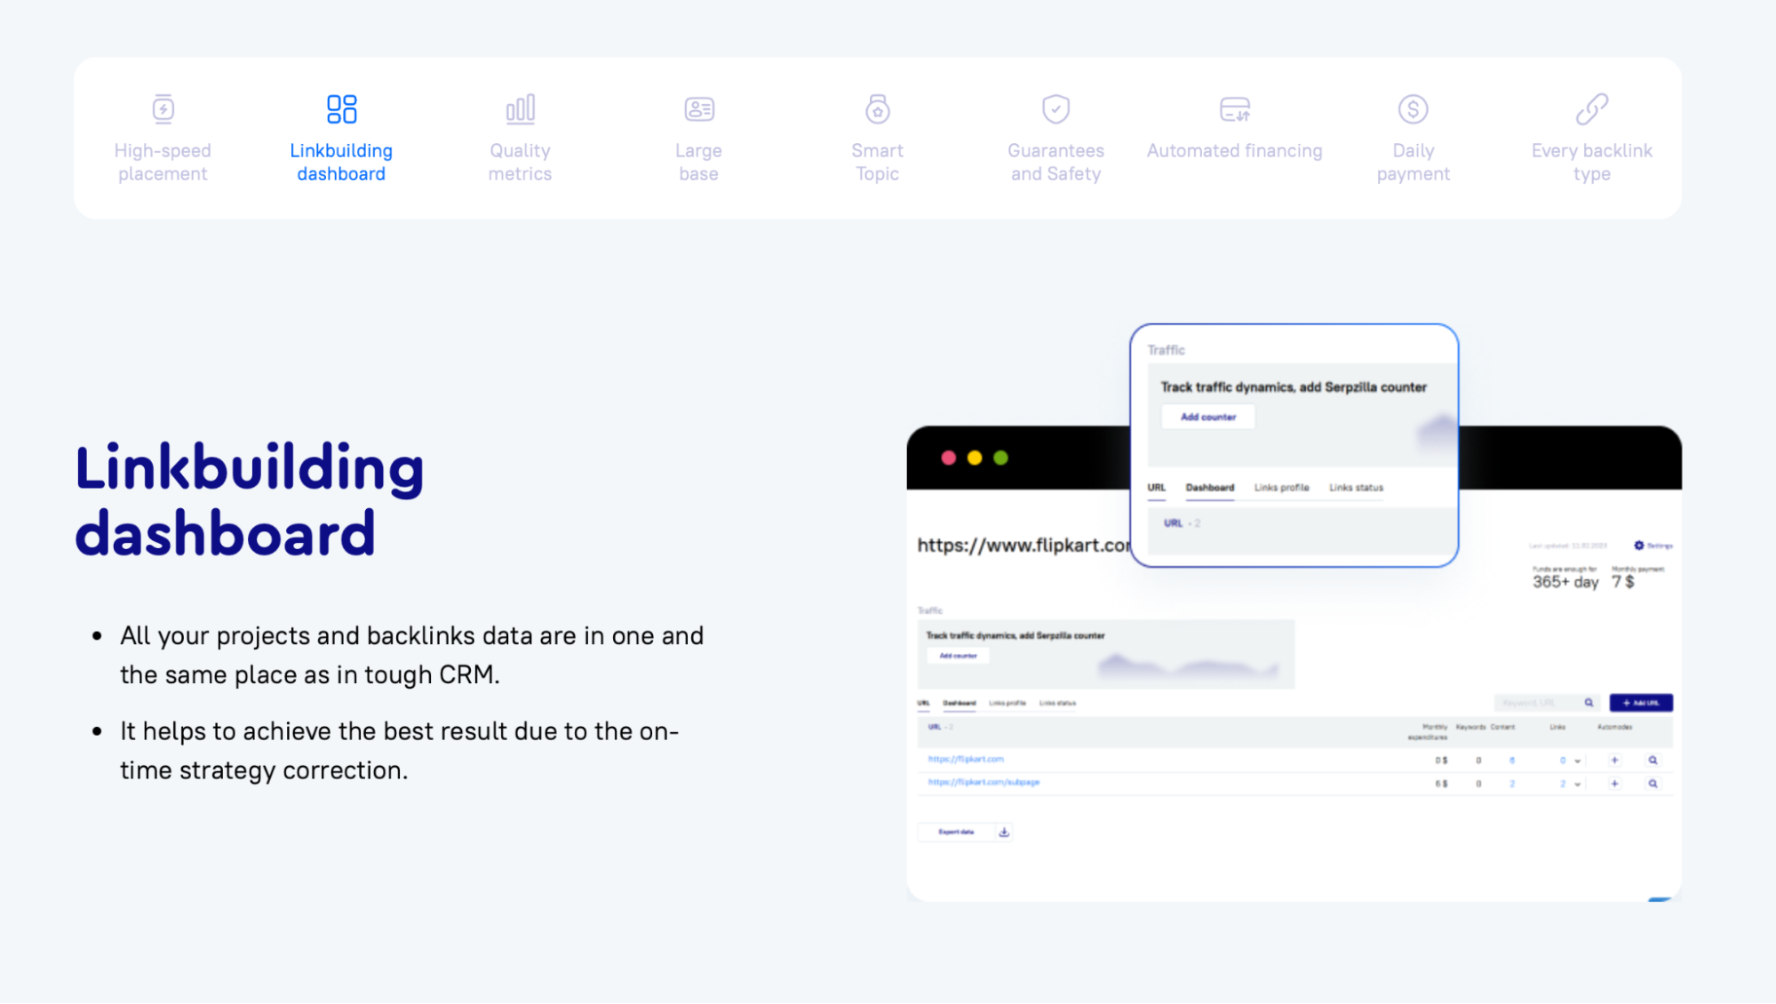Viewport: 1776px width, 1004px height.
Task: Open the https://flipkart.com link
Action: (966, 760)
